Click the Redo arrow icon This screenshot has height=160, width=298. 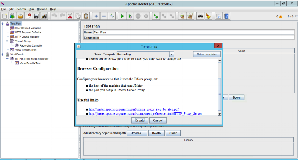tap(62, 16)
